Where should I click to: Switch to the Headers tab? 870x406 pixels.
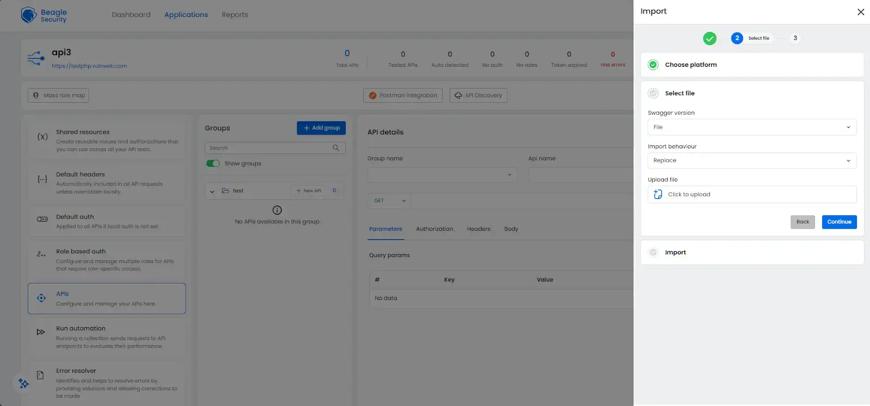478,229
